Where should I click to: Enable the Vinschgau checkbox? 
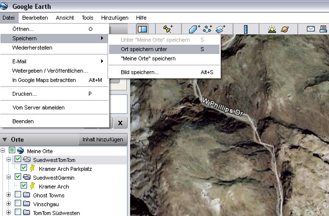(x=18, y=203)
